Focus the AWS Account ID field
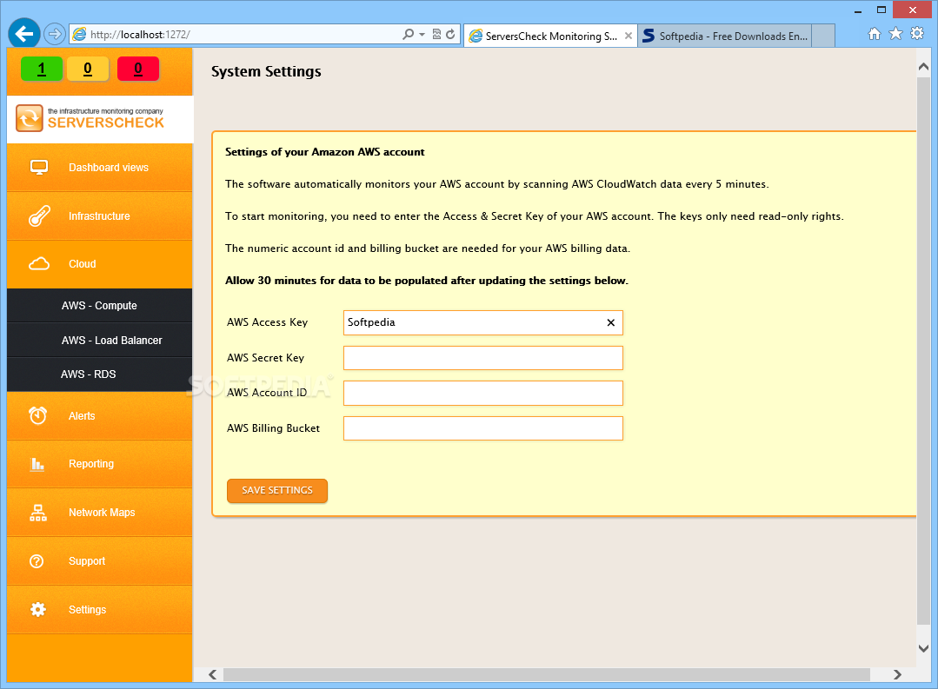The height and width of the screenshot is (689, 938). pos(482,393)
